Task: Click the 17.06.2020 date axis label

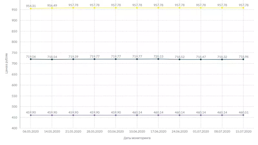Action: [158, 131]
